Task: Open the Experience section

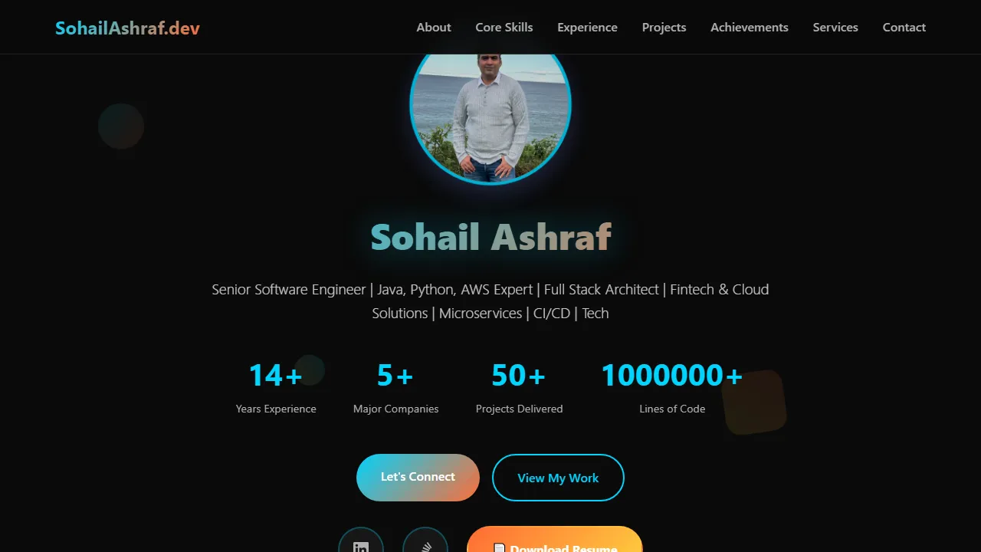Action: click(587, 27)
